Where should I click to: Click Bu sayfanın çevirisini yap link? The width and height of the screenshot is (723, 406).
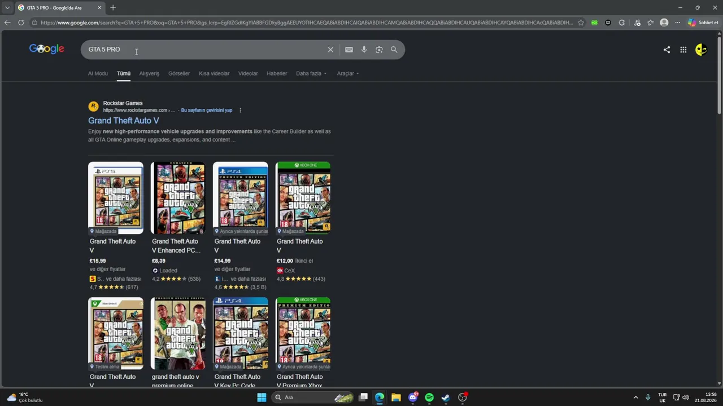pos(207,111)
